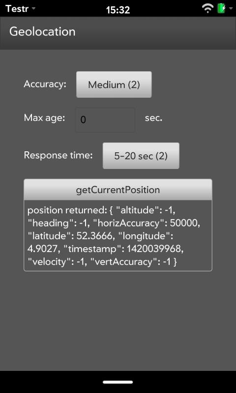
Task: Tap the sec. unit label
Action: (153, 118)
